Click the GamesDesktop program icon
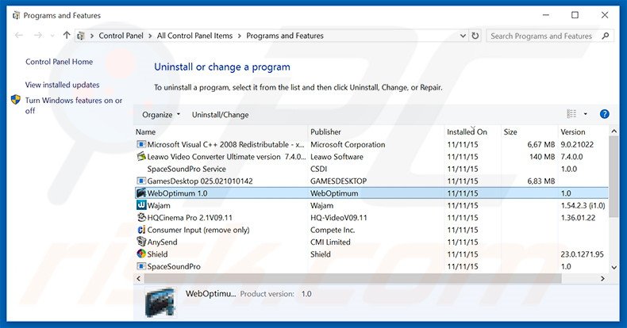627x328 pixels. [141, 181]
